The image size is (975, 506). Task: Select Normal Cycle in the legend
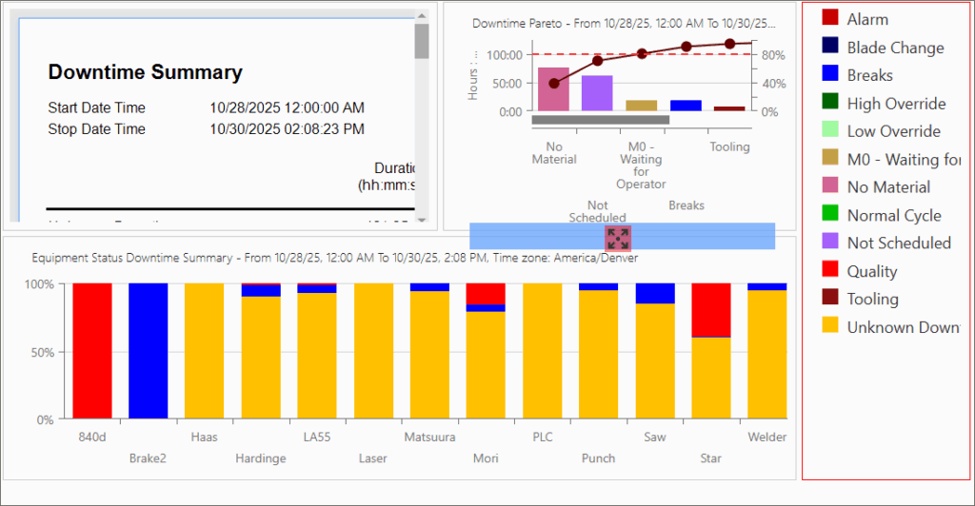(893, 215)
